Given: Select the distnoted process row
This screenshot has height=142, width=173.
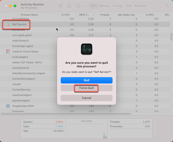Looking at the screenshot, I should pos(85,111).
